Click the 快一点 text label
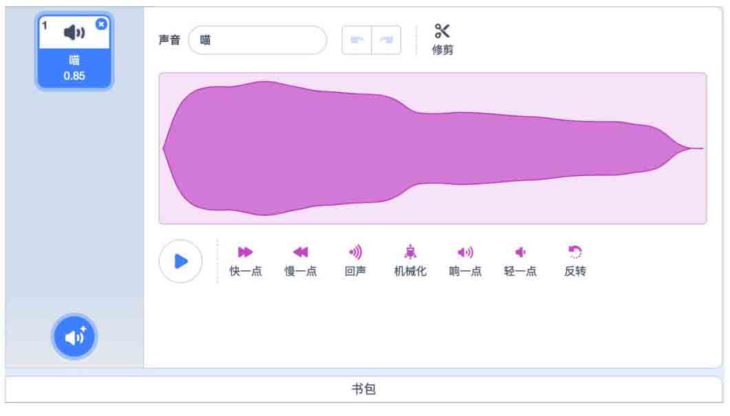 pyautogui.click(x=246, y=272)
